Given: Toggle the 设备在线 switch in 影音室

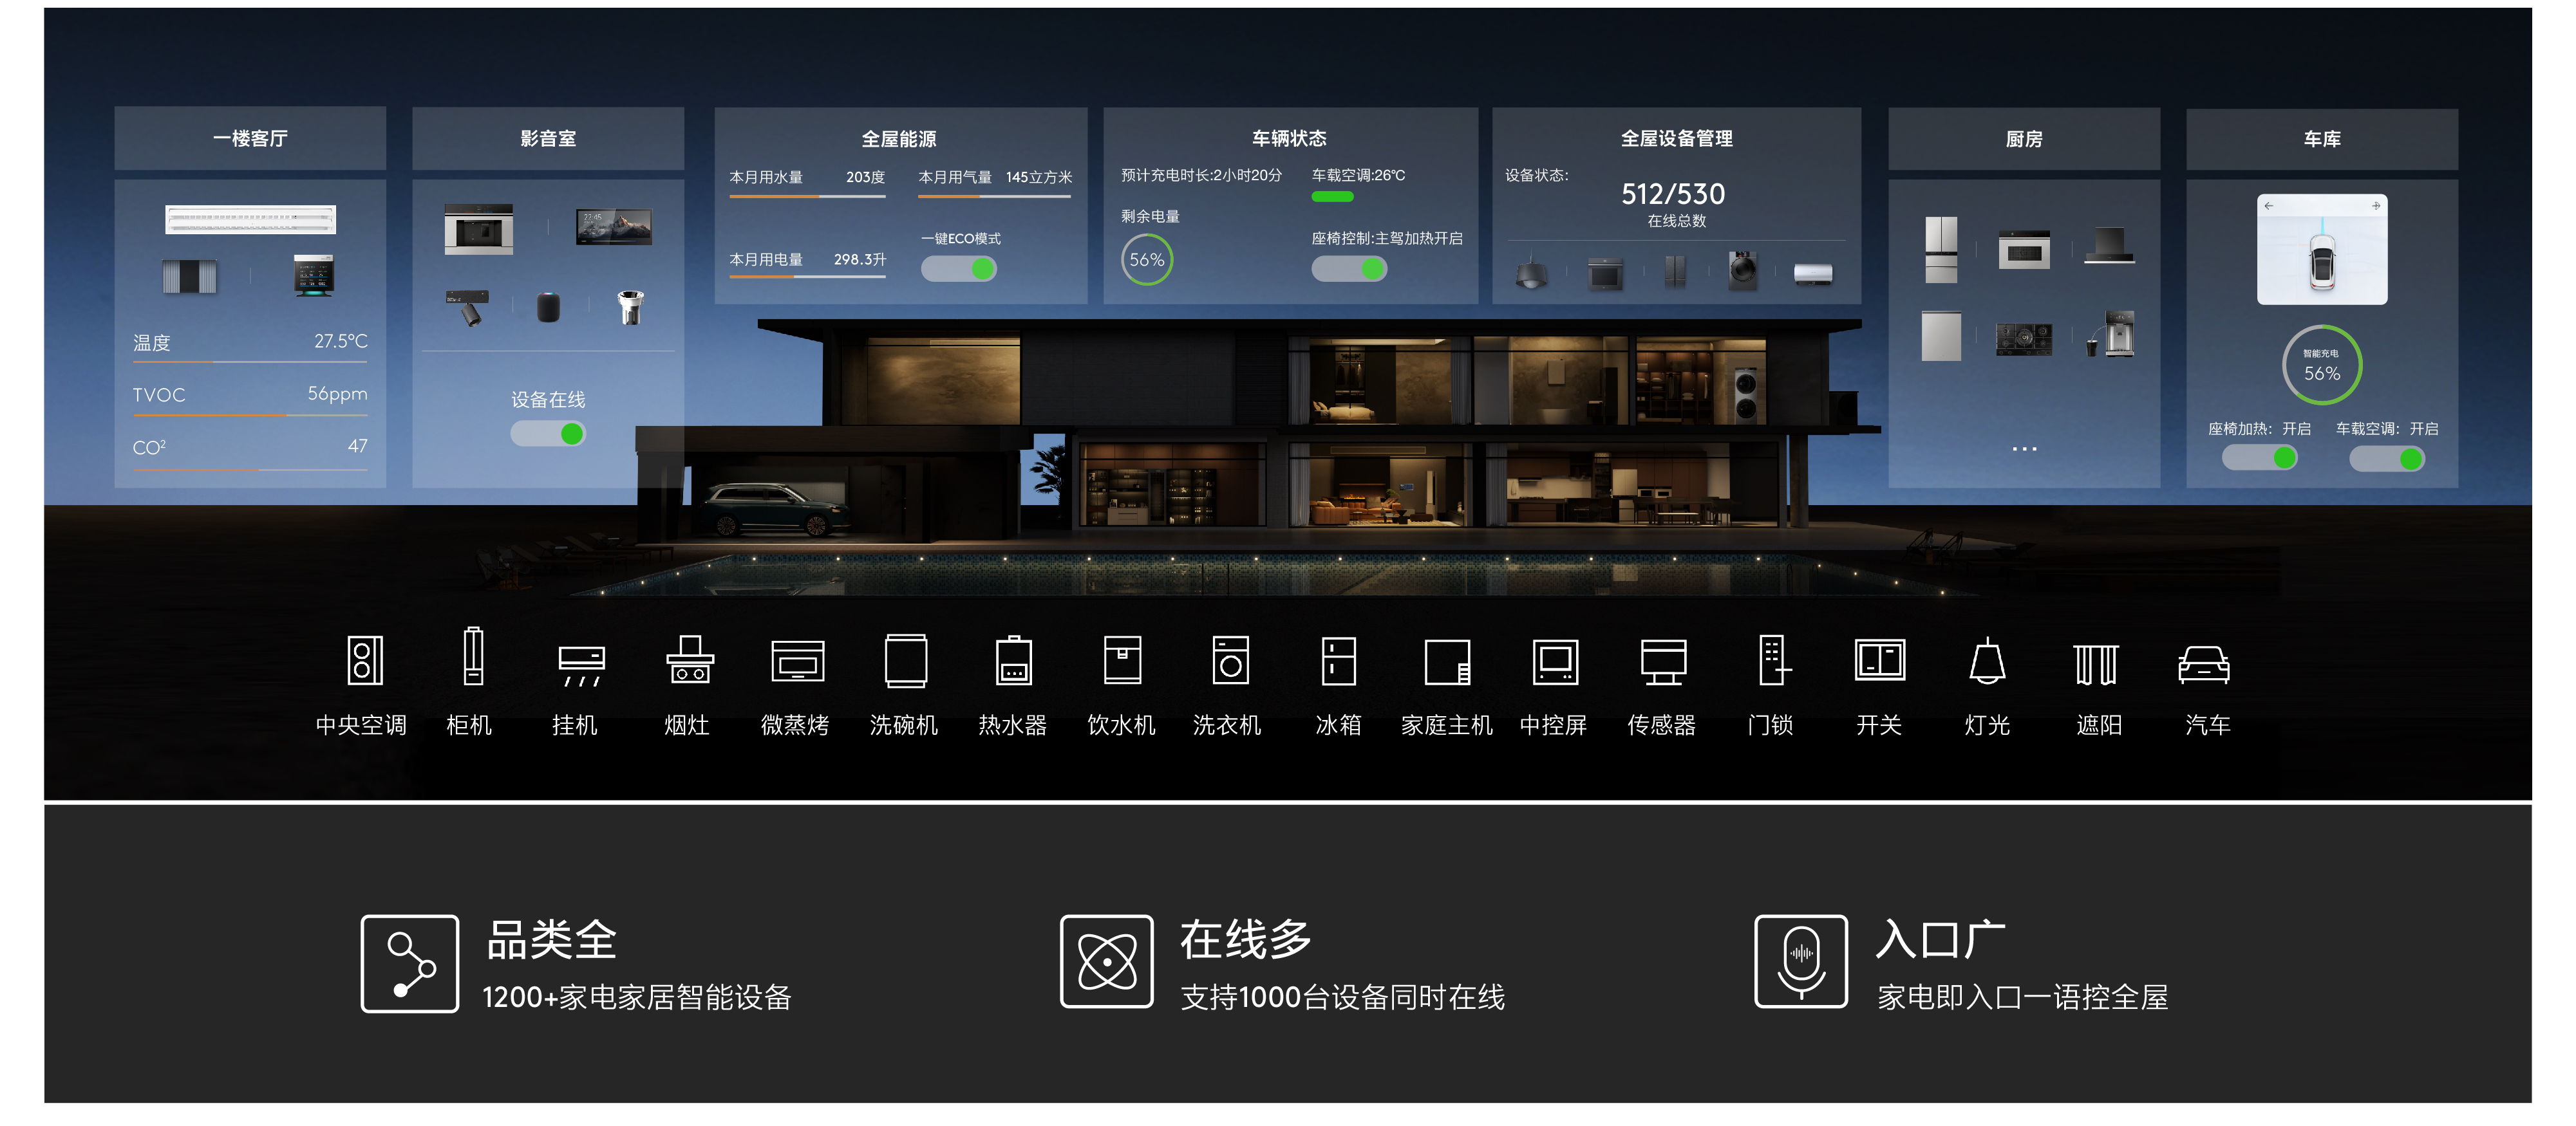Looking at the screenshot, I should 548,434.
